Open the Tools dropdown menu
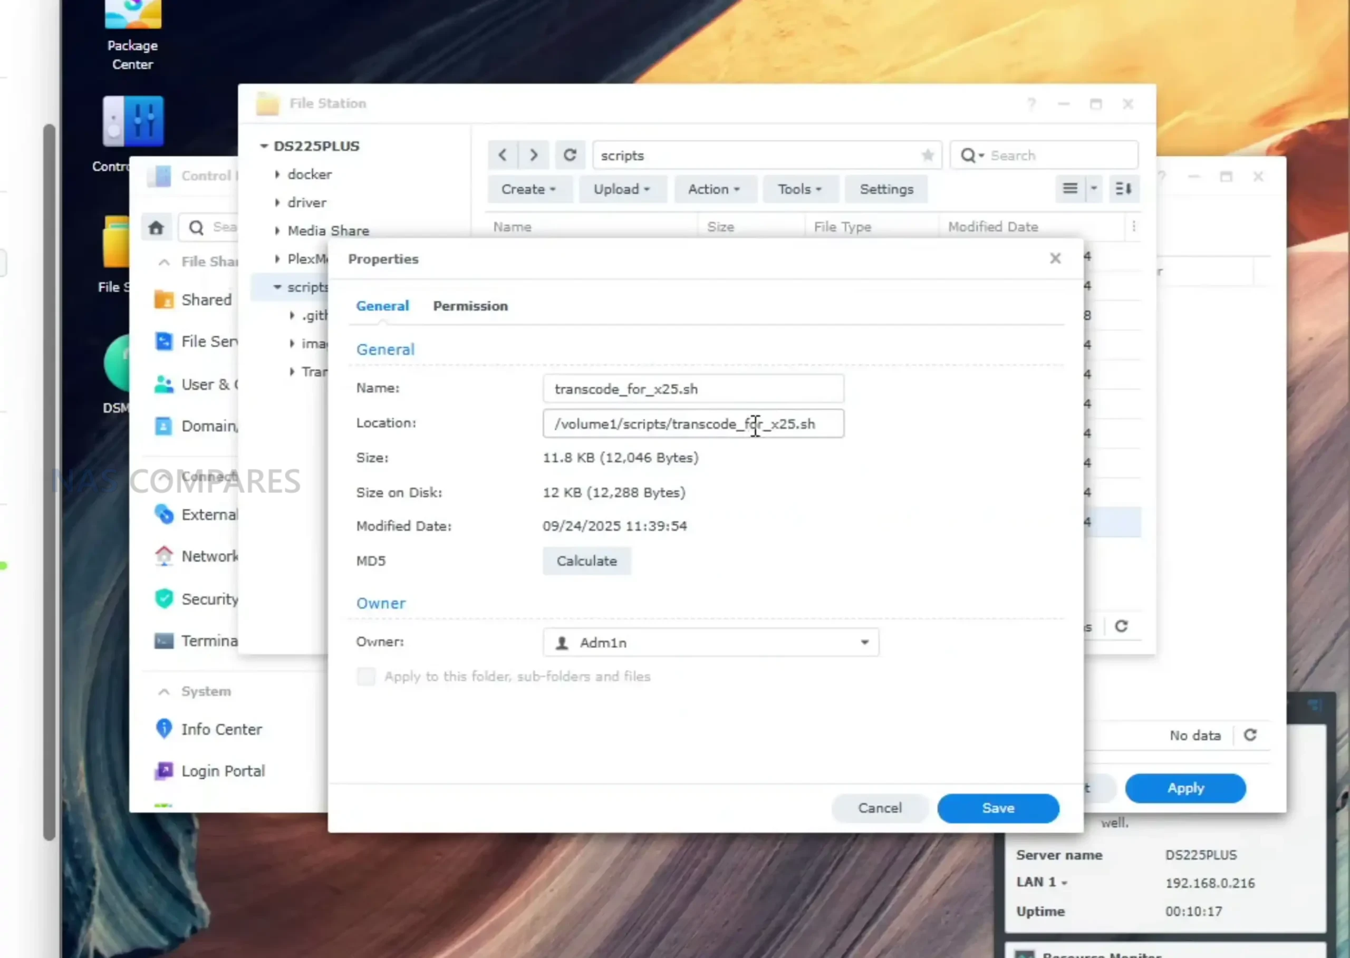The width and height of the screenshot is (1350, 958). tap(799, 189)
